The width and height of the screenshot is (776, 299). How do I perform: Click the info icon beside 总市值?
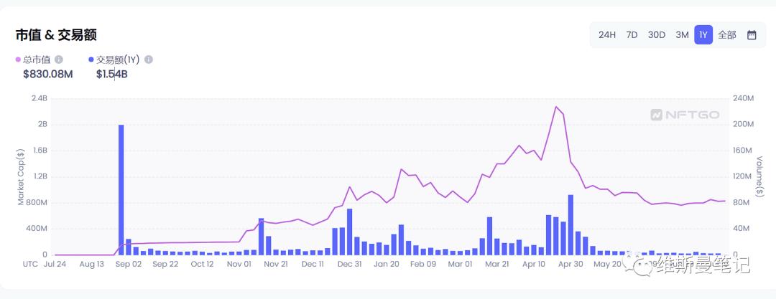(x=59, y=60)
